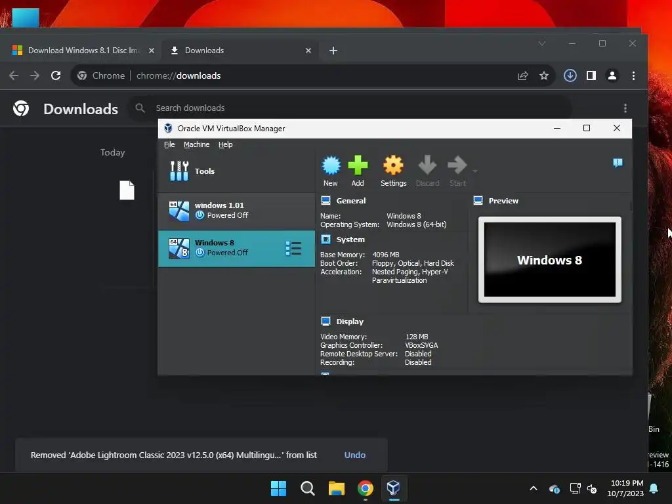Click the Add machine green plus icon
This screenshot has width=672, height=504.
coord(358,171)
